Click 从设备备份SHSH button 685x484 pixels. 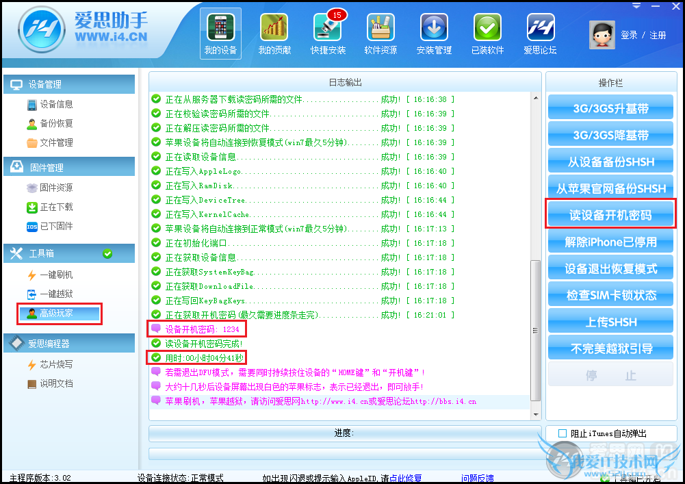[x=610, y=162]
